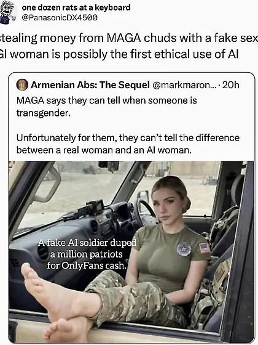258x345 pixels.
Task: Open the 20h timestamp of the quoted tweet
Action: [x=231, y=85]
